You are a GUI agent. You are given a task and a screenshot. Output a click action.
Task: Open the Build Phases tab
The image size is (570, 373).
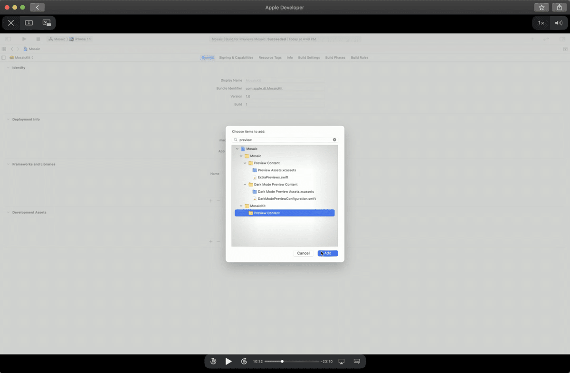(335, 57)
